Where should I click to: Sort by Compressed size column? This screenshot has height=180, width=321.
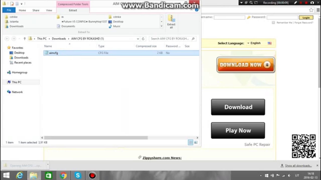coord(146,46)
